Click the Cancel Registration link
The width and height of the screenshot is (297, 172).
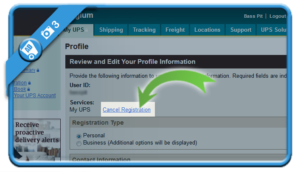(x=126, y=109)
